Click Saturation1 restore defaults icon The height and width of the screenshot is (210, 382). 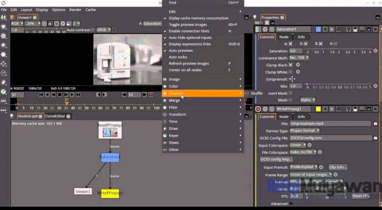[x=339, y=29]
